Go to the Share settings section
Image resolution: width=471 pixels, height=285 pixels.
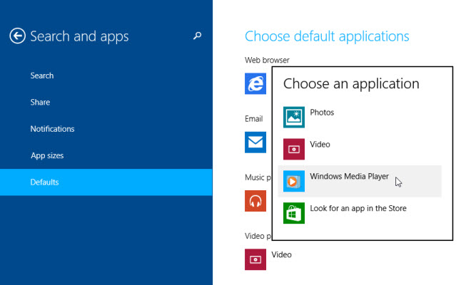[x=40, y=103]
